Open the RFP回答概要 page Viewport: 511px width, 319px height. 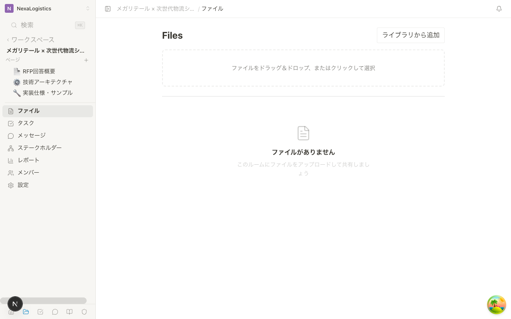tap(39, 71)
